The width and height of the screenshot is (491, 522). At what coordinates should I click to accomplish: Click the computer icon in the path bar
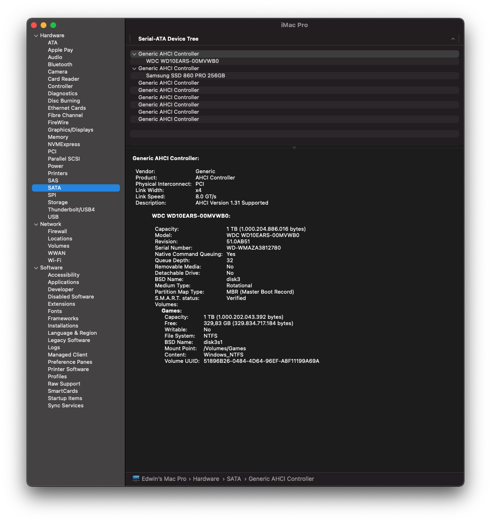(x=136, y=478)
